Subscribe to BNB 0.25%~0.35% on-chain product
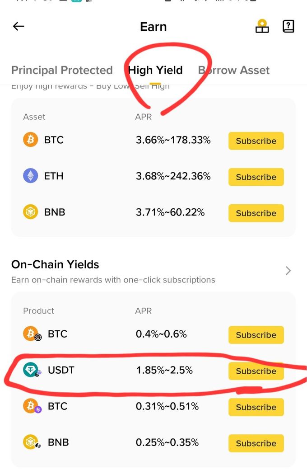Image resolution: width=307 pixels, height=470 pixels. pyautogui.click(x=256, y=443)
